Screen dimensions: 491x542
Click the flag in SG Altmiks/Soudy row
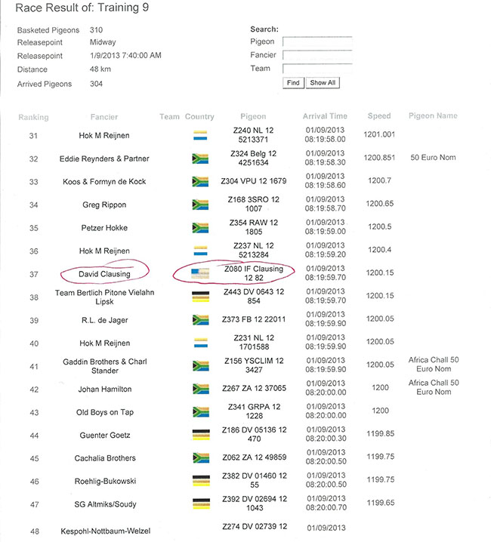point(200,504)
